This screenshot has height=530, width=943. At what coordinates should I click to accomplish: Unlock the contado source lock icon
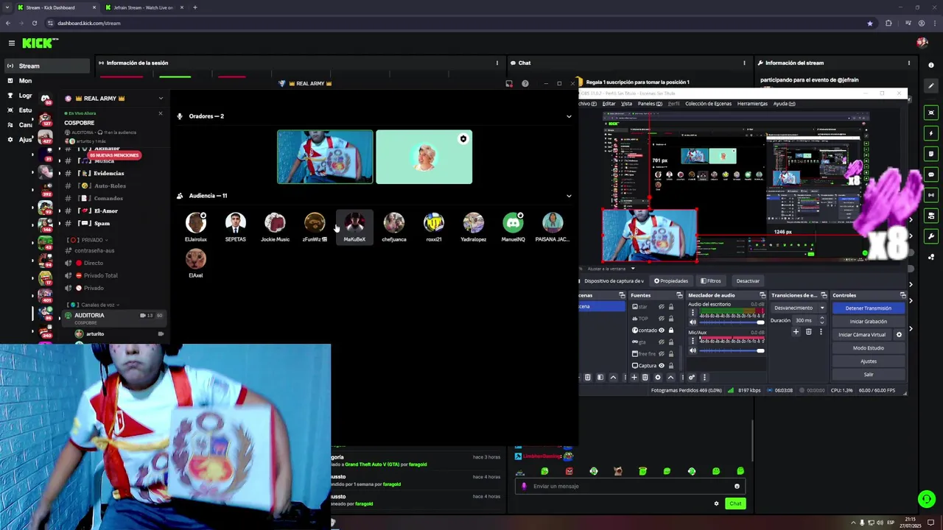pyautogui.click(x=670, y=330)
